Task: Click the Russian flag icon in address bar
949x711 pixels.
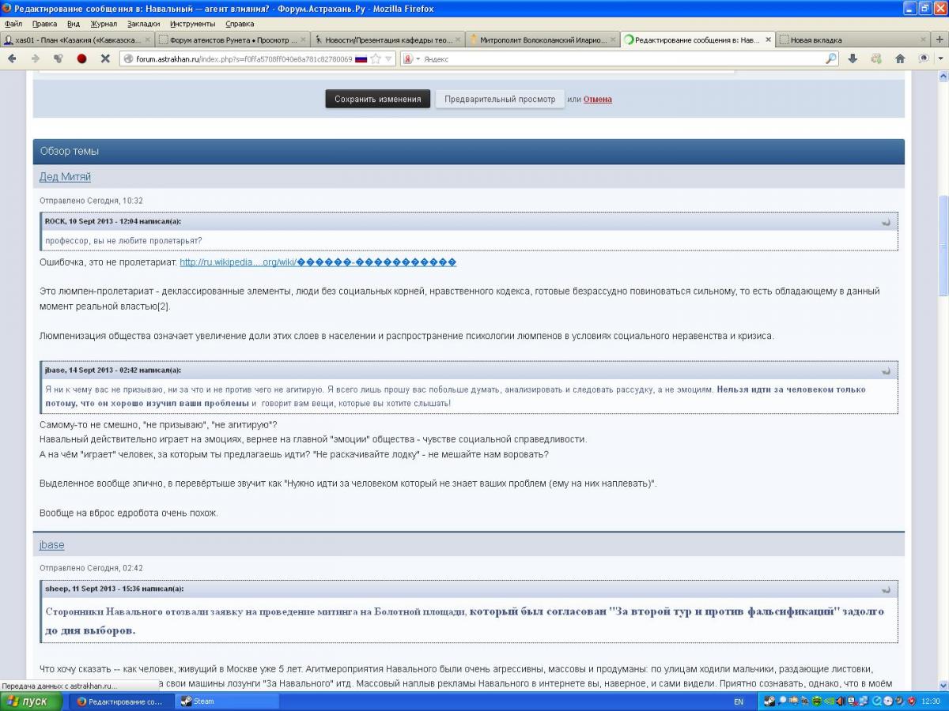Action: (x=361, y=58)
